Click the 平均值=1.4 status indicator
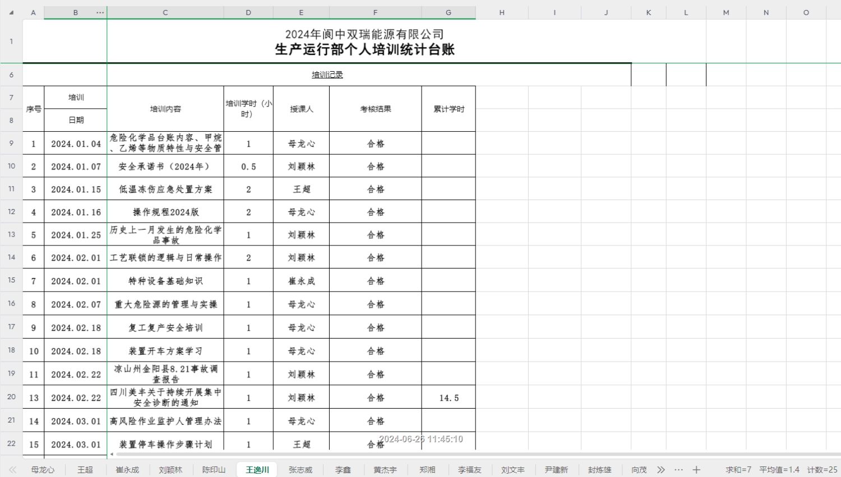Image resolution: width=841 pixels, height=477 pixels. point(779,470)
